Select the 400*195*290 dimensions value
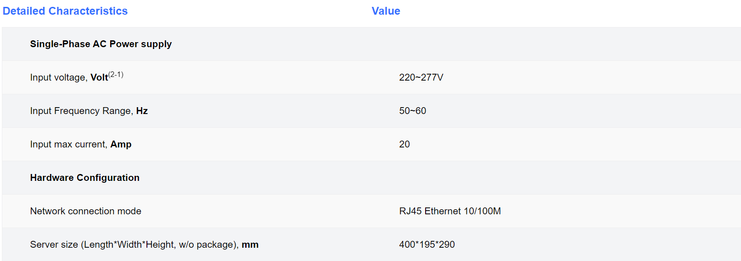This screenshot has height=261, width=741. coord(427,245)
